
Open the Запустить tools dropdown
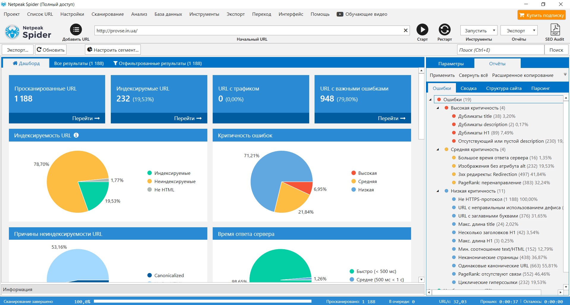pos(479,31)
